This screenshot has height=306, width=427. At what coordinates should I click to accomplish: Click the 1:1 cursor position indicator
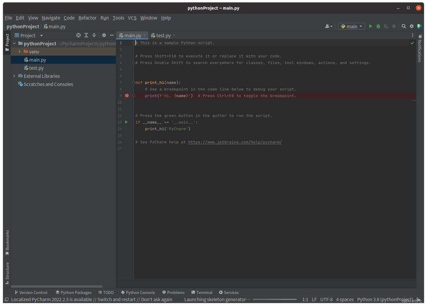click(x=305, y=299)
